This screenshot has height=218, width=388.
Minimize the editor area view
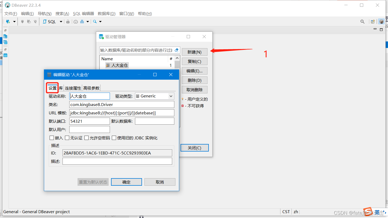[375, 29]
